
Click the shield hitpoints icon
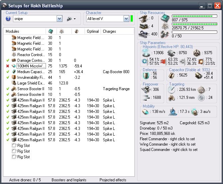[146, 53]
